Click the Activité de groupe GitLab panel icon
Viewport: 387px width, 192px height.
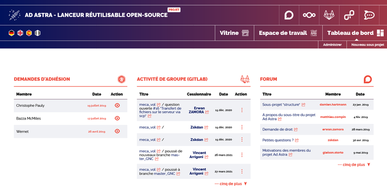click(x=245, y=79)
